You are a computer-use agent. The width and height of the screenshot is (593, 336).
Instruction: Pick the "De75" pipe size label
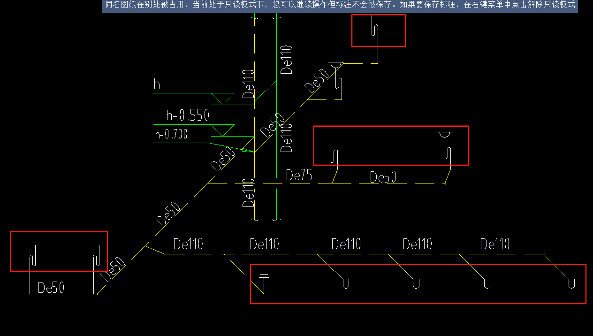pyautogui.click(x=299, y=176)
